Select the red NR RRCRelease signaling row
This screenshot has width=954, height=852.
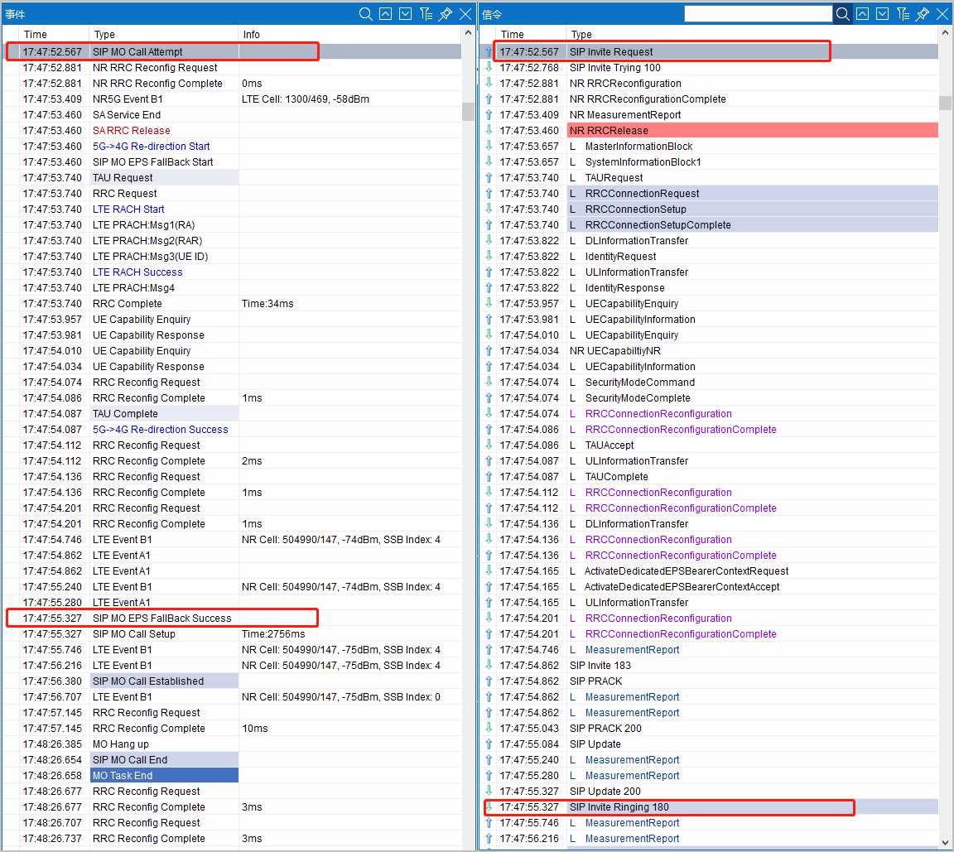[609, 131]
